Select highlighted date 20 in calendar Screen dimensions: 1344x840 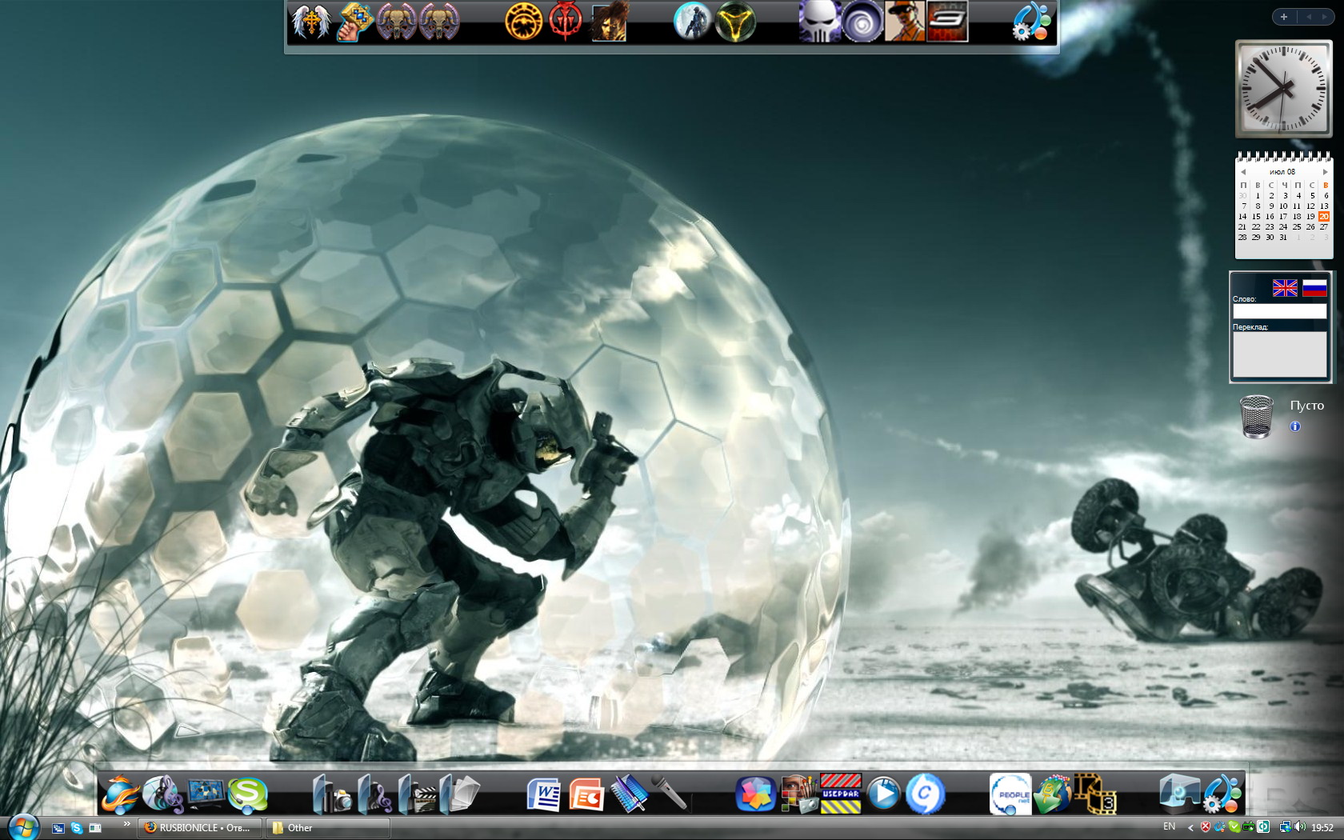[x=1324, y=217]
